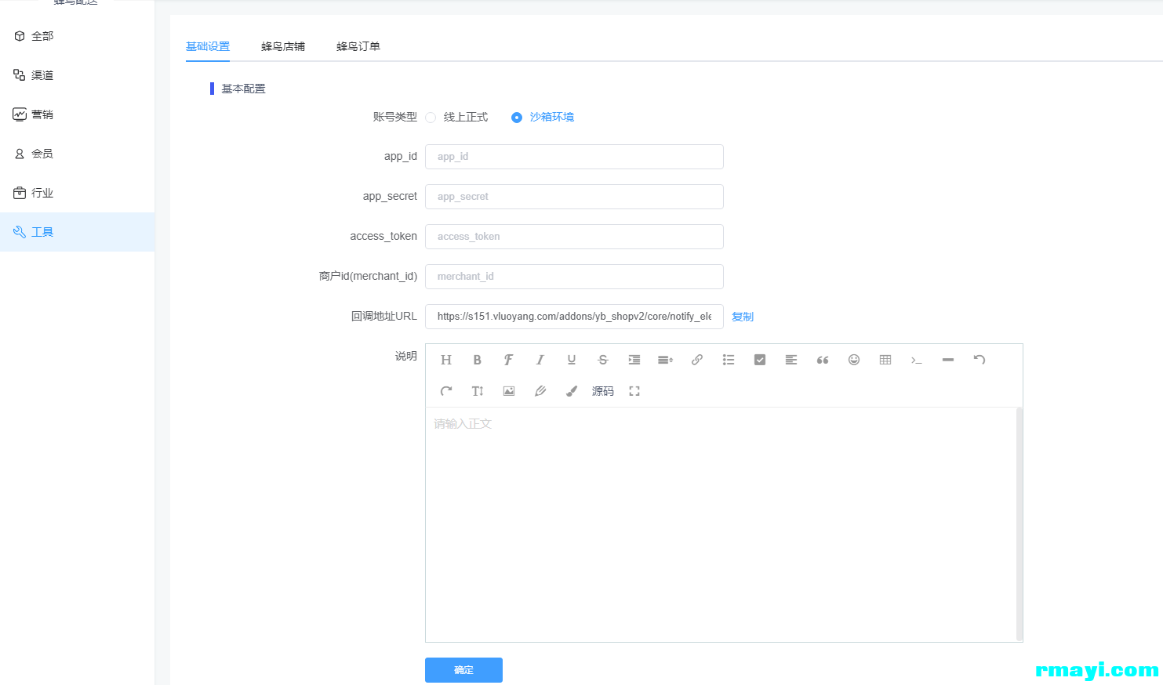Undo the last edit in editor
1163x685 pixels.
[979, 360]
